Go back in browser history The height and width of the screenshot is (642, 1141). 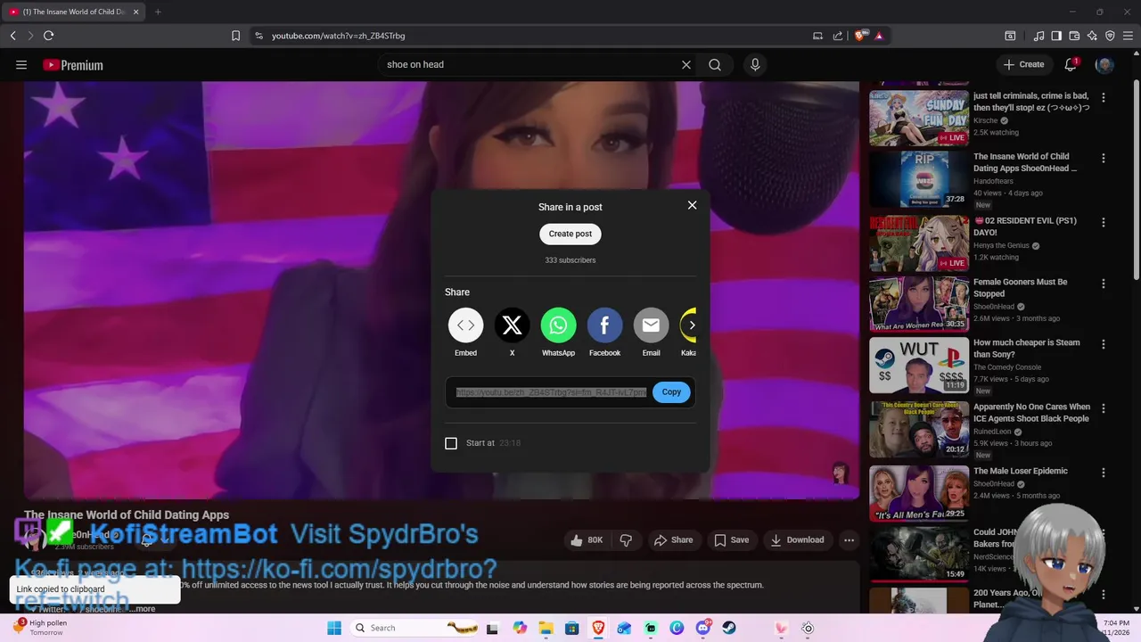12,36
